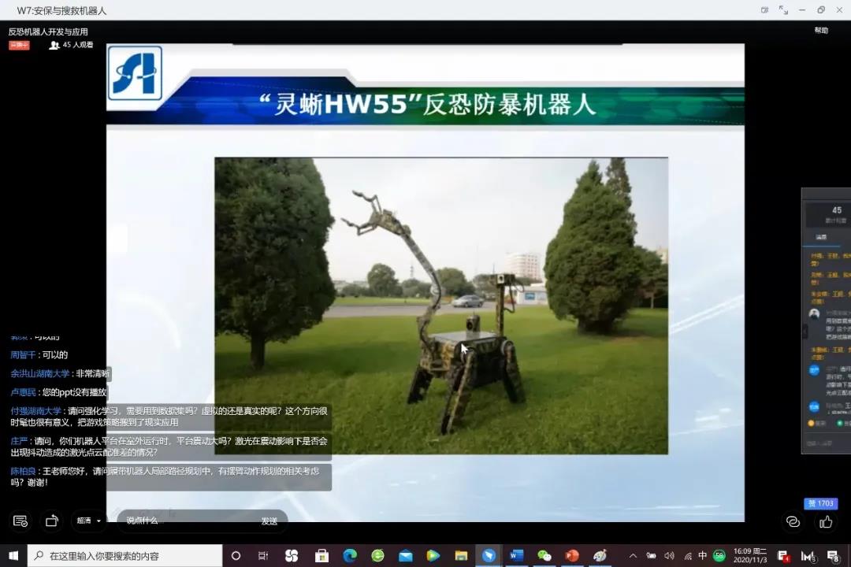Click the mini-window icon in the title bar
The image size is (851, 567).
click(764, 10)
